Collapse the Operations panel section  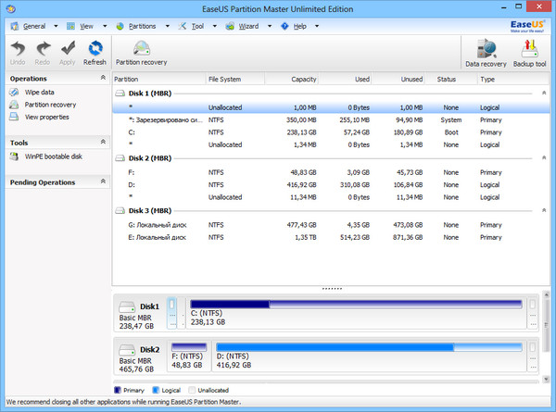(x=103, y=79)
